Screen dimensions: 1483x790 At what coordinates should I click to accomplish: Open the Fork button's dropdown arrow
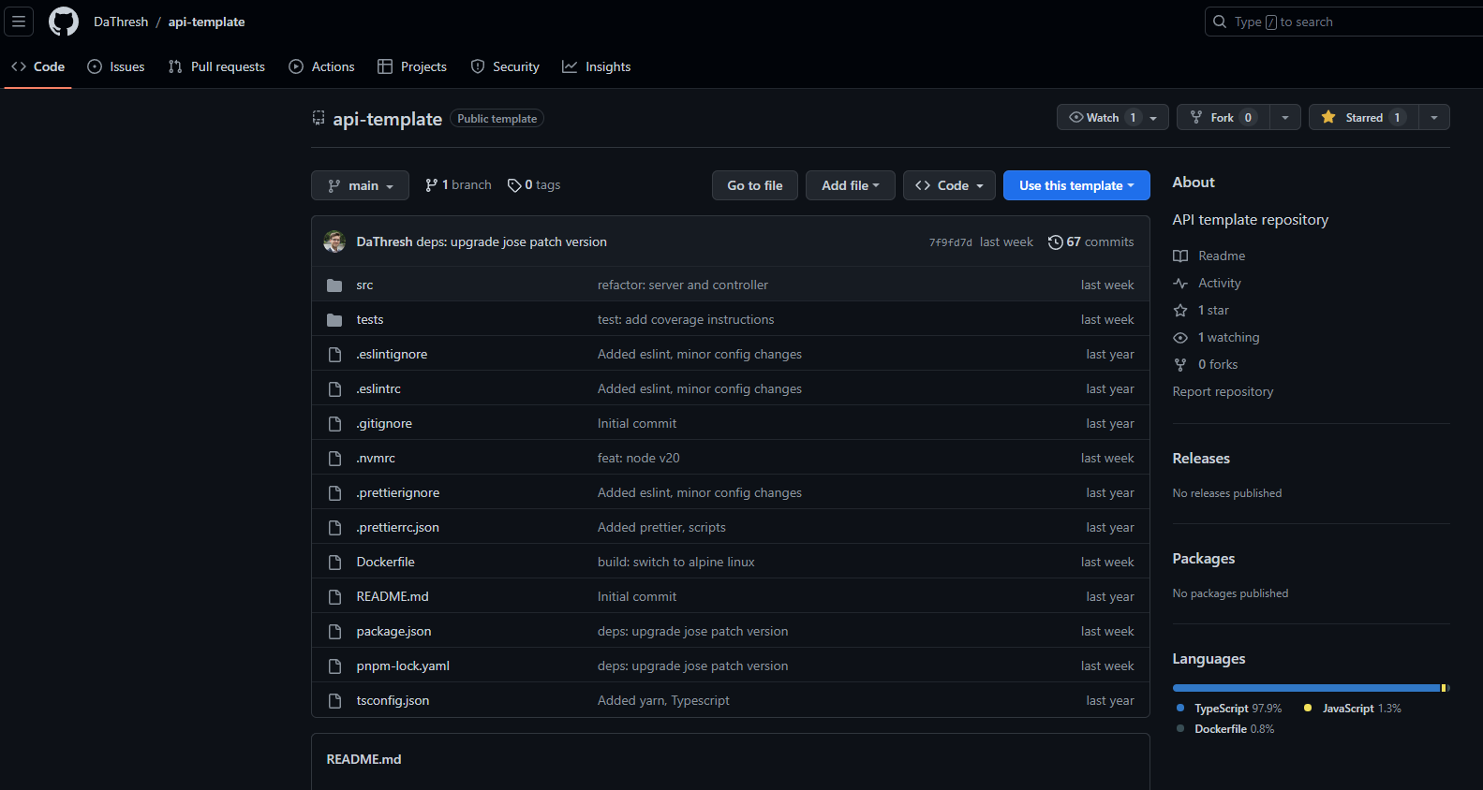pyautogui.click(x=1285, y=118)
